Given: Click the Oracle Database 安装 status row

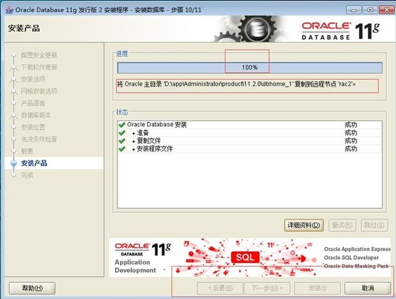Looking at the screenshot, I should pos(250,124).
